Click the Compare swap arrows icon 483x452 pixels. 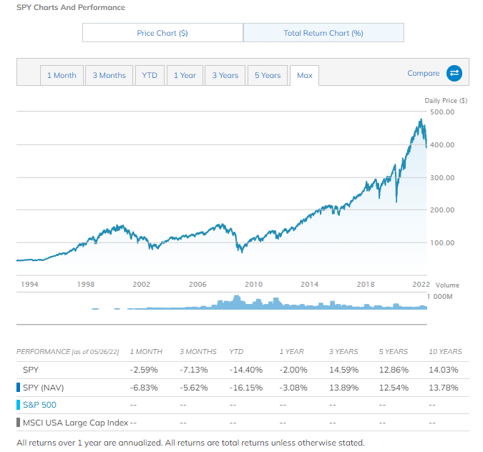(x=454, y=73)
